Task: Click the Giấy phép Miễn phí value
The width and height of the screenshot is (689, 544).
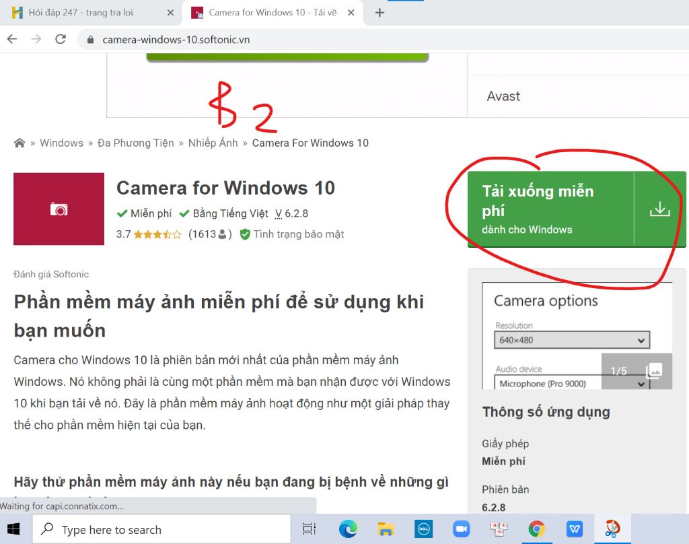Action: (x=503, y=461)
